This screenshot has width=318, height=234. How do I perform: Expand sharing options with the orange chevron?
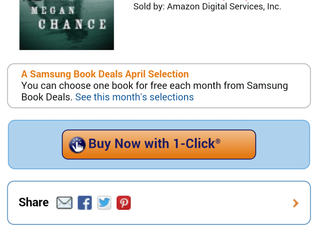pos(296,203)
